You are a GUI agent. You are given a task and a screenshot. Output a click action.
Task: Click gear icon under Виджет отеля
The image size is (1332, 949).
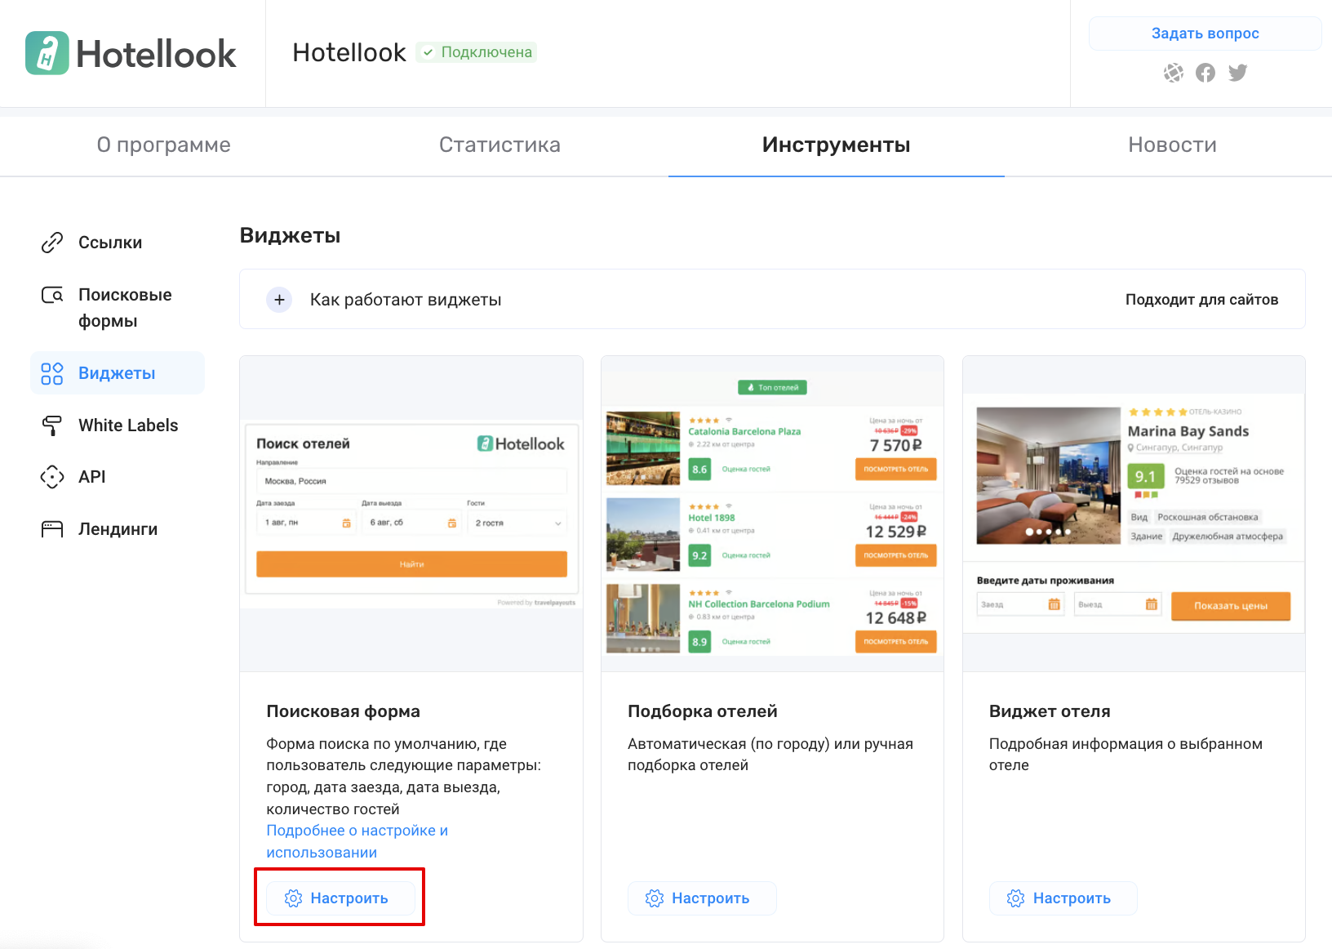coord(1015,898)
